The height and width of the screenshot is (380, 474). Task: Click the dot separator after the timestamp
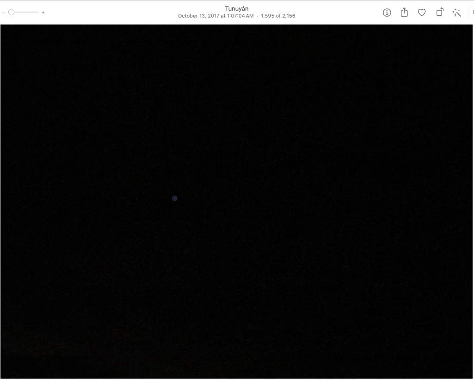point(258,16)
